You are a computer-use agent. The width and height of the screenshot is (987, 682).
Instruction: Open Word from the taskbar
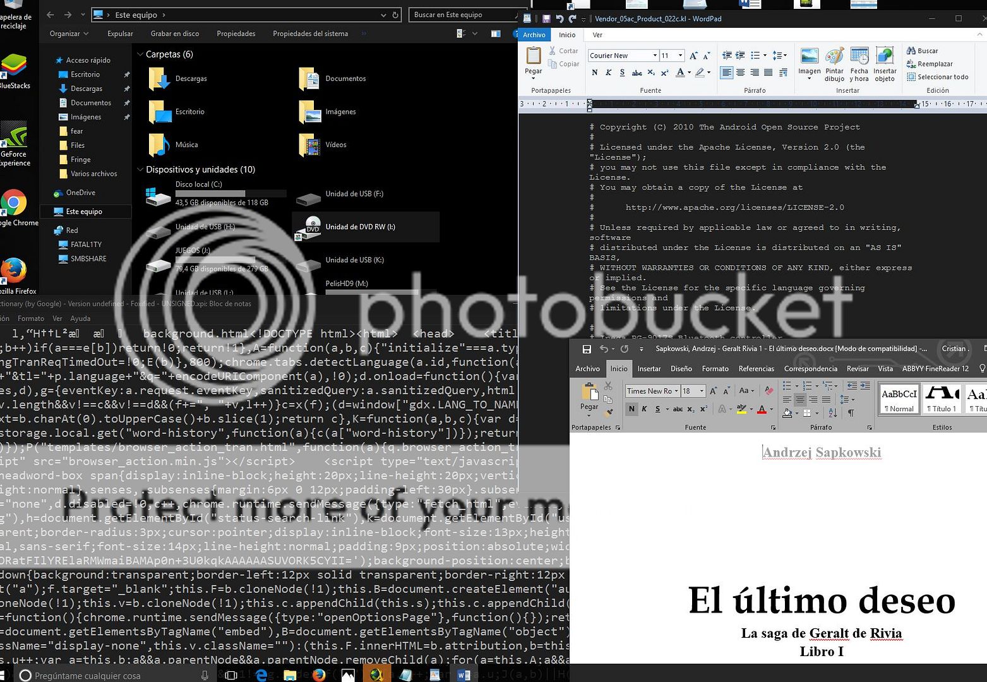464,675
